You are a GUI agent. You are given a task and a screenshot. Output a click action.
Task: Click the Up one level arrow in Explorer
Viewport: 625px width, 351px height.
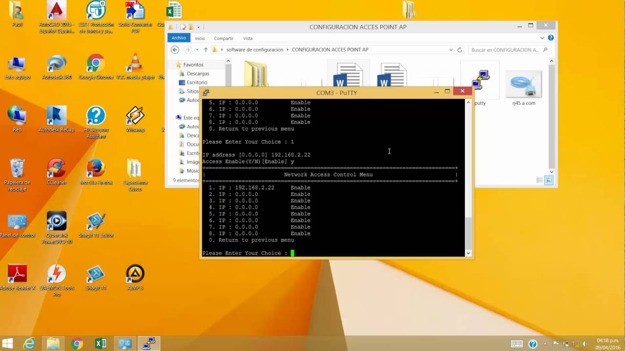pyautogui.click(x=206, y=50)
